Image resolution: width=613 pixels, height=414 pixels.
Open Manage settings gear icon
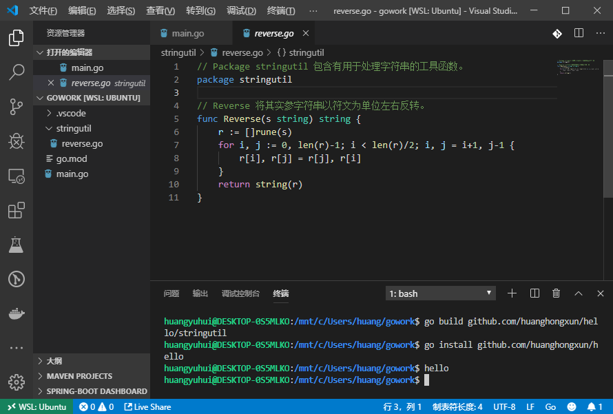click(x=16, y=382)
